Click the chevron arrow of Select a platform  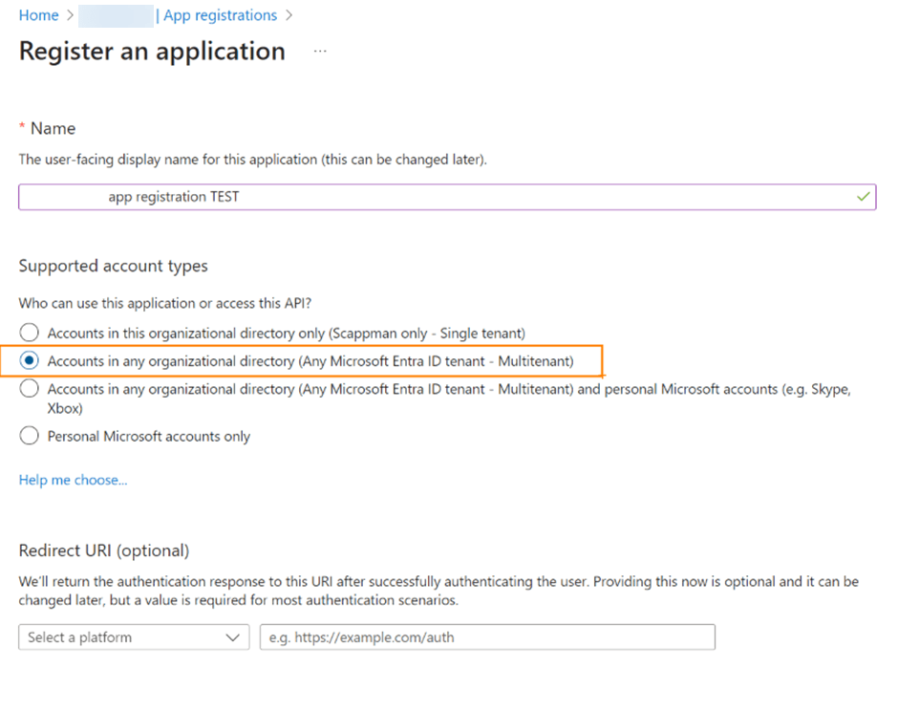(x=232, y=637)
